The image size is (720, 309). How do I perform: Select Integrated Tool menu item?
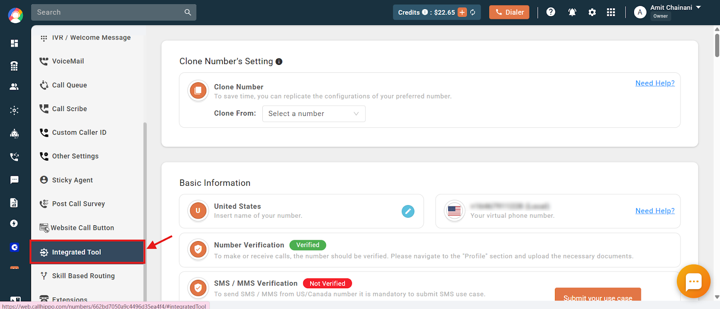click(x=88, y=252)
